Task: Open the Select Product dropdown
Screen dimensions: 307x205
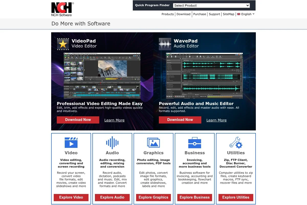Action: pyautogui.click(x=211, y=5)
